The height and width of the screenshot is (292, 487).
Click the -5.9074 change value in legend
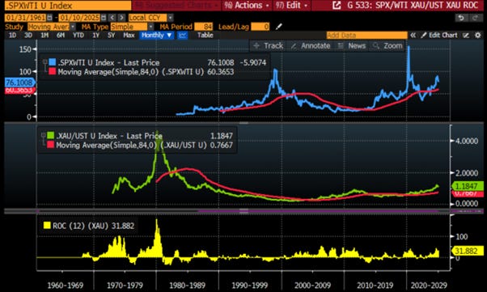point(253,62)
